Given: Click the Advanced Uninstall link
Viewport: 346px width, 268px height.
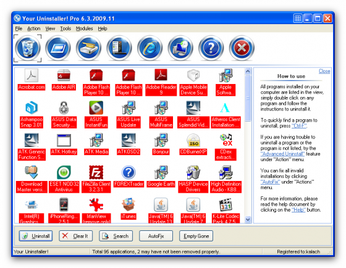Looking at the screenshot, I should tap(282, 154).
